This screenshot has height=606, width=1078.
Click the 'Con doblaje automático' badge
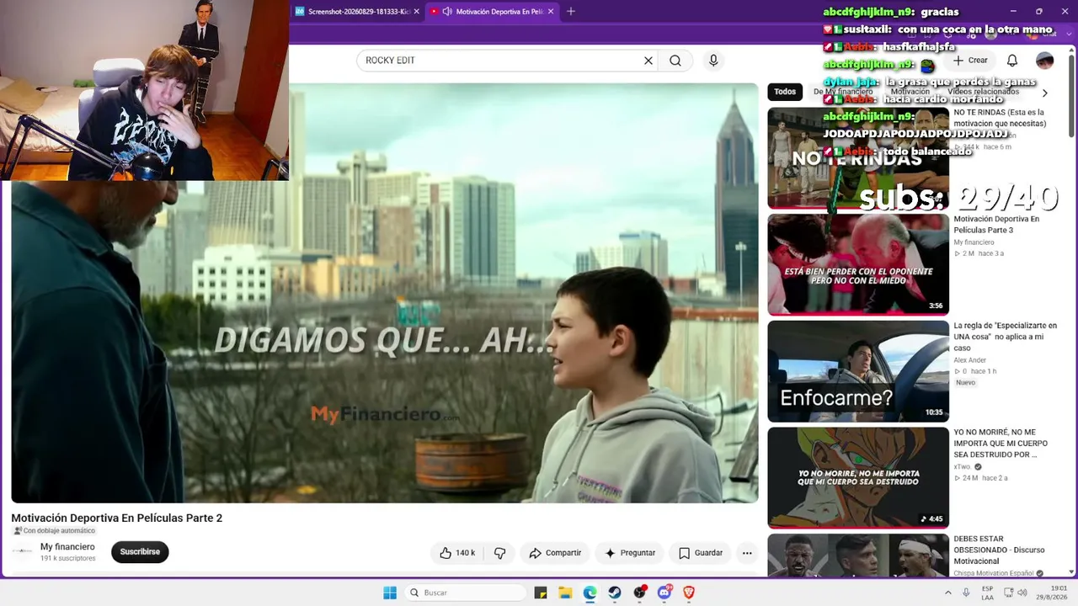[54, 531]
